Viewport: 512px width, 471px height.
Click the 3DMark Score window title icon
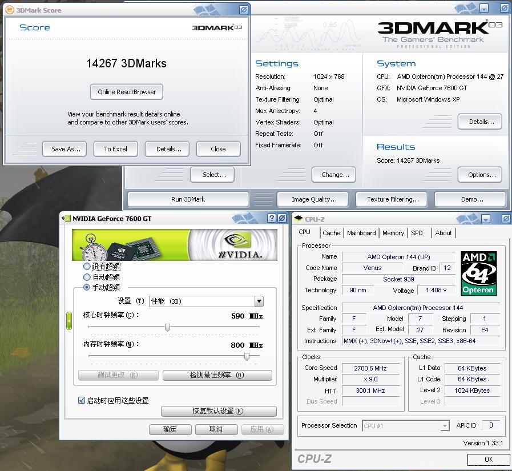10,10
